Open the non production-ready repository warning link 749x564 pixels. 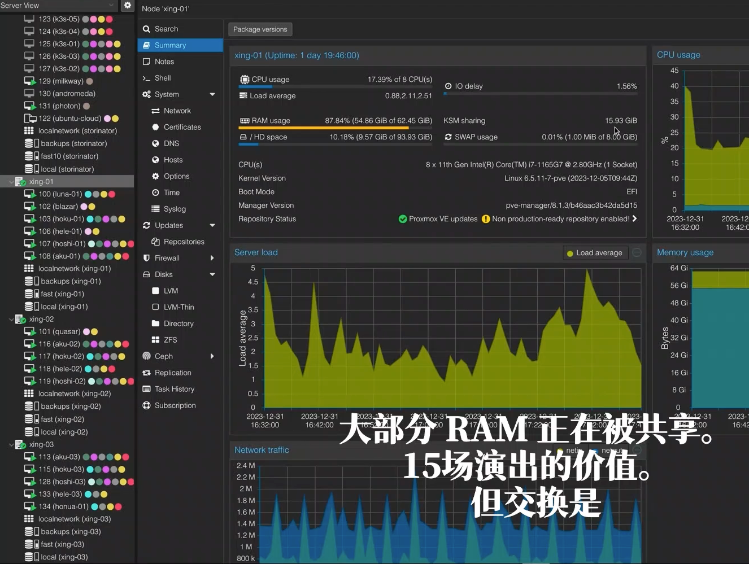pyautogui.click(x=560, y=219)
